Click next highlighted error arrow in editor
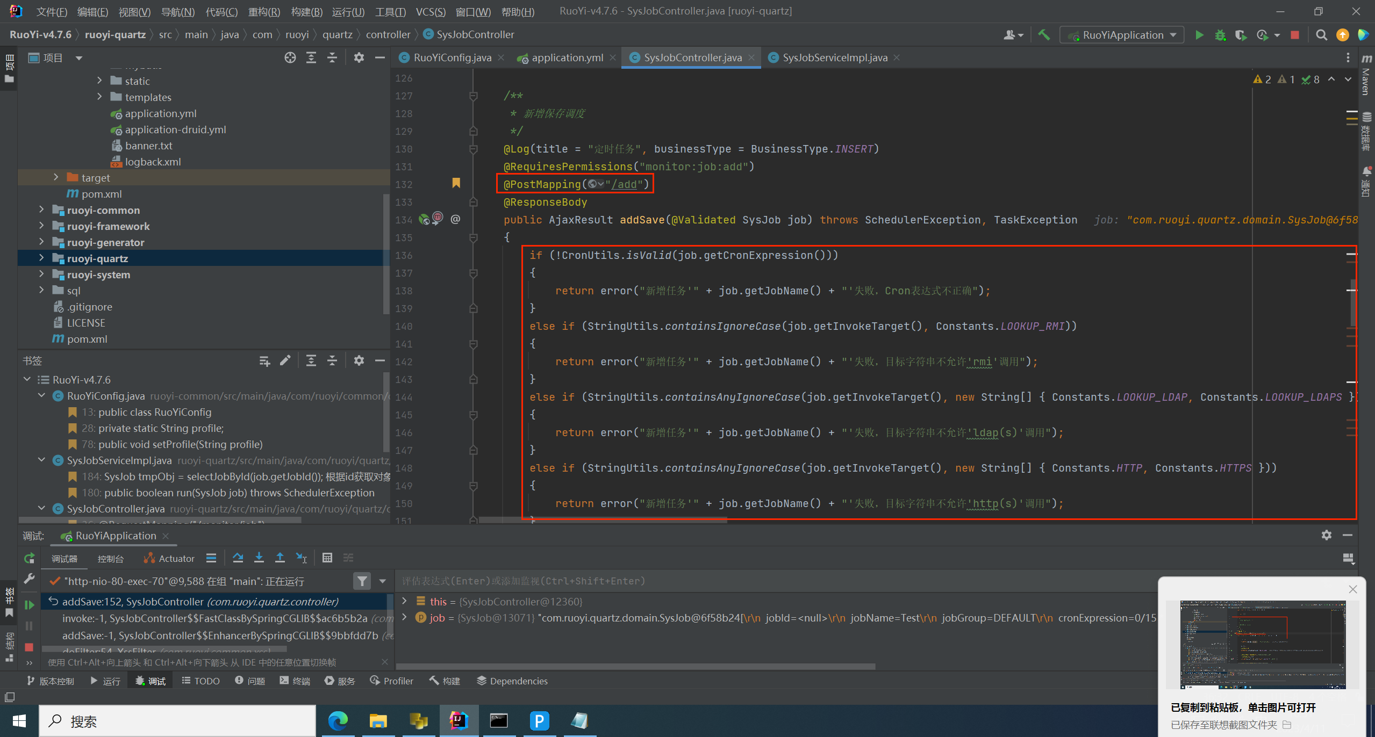Screen dimensions: 1375x737 [x=1348, y=80]
